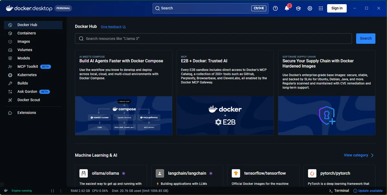Click the BETA badge beside MCP Toolkit
This screenshot has width=387, height=195.
coord(45,67)
